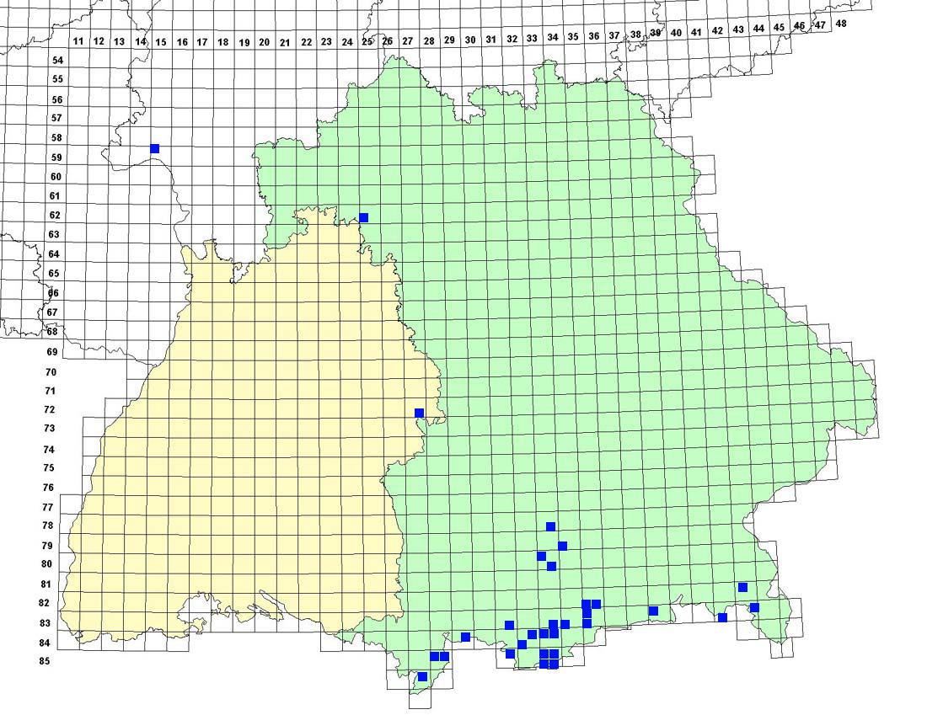The image size is (927, 715).
Task: Select column label 34 at top
Action: coord(553,38)
